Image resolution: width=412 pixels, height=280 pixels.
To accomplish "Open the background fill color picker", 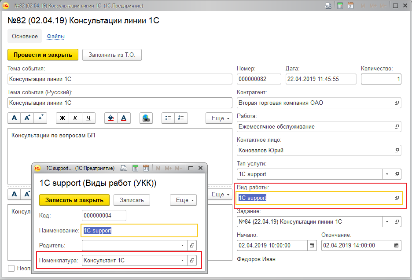I will coord(111,118).
